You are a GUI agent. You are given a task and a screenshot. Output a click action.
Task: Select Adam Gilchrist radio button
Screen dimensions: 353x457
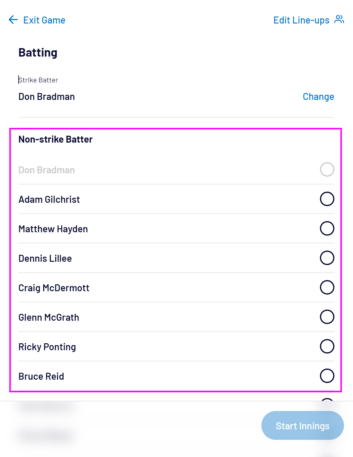327,199
